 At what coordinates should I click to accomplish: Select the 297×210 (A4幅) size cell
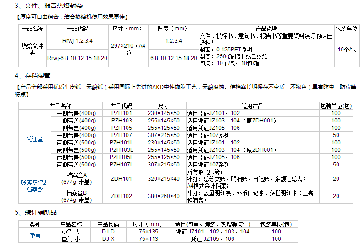[129, 49]
